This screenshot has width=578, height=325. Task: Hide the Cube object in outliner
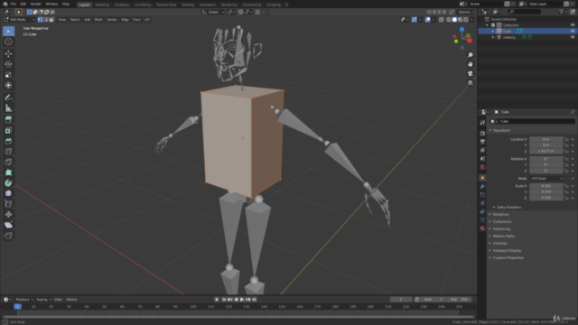[573, 32]
